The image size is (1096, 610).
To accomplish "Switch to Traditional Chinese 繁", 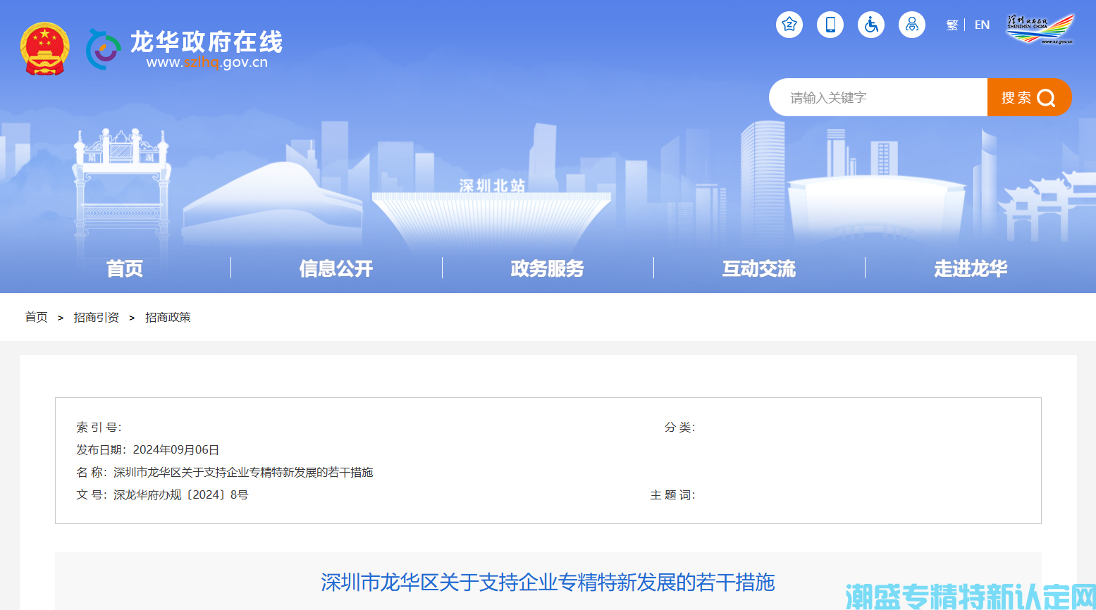I will pos(952,25).
